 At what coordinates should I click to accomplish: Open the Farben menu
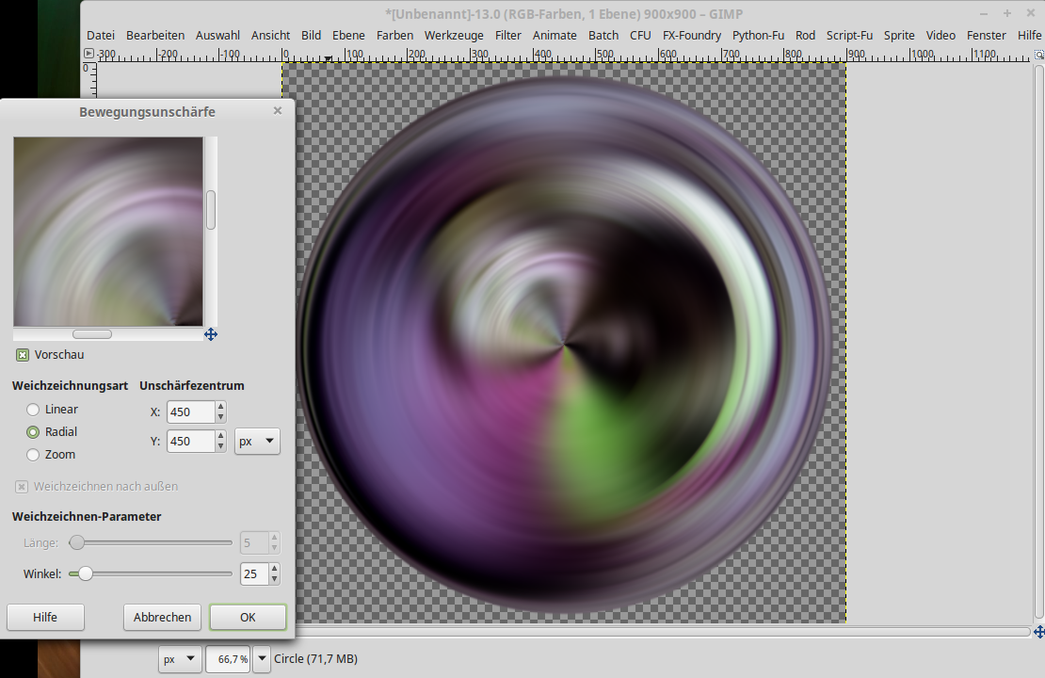point(394,36)
